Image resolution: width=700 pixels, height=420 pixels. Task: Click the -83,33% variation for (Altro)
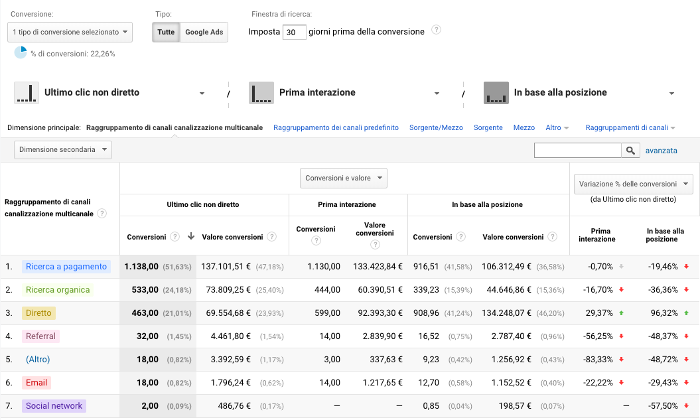point(598,360)
